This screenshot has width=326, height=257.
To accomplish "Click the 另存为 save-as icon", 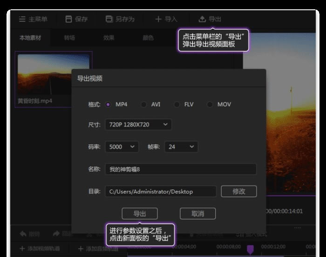I will coord(109,19).
